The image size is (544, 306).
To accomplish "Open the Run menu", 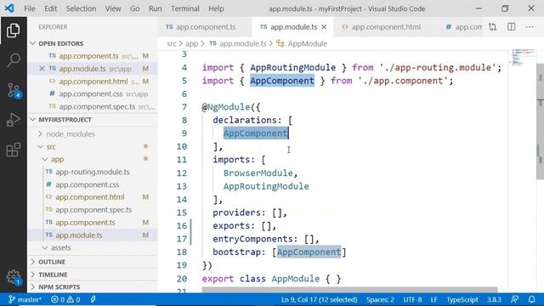I will tap(155, 8).
